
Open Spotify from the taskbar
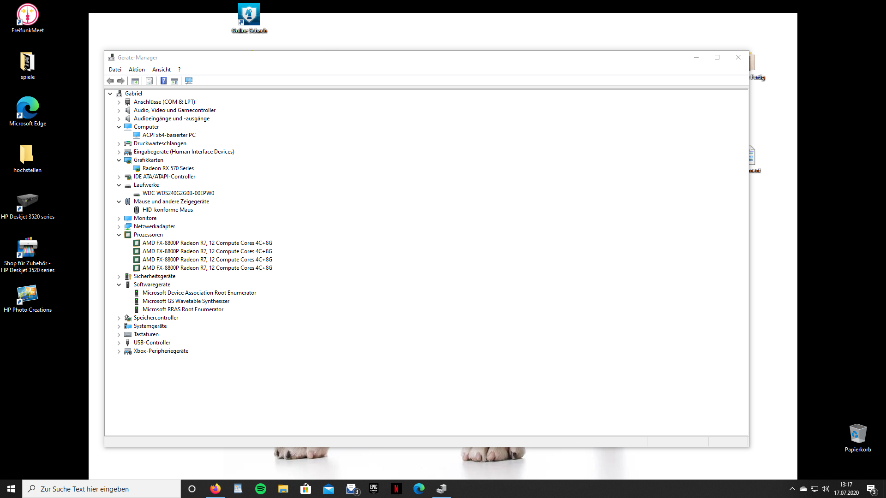coord(261,489)
